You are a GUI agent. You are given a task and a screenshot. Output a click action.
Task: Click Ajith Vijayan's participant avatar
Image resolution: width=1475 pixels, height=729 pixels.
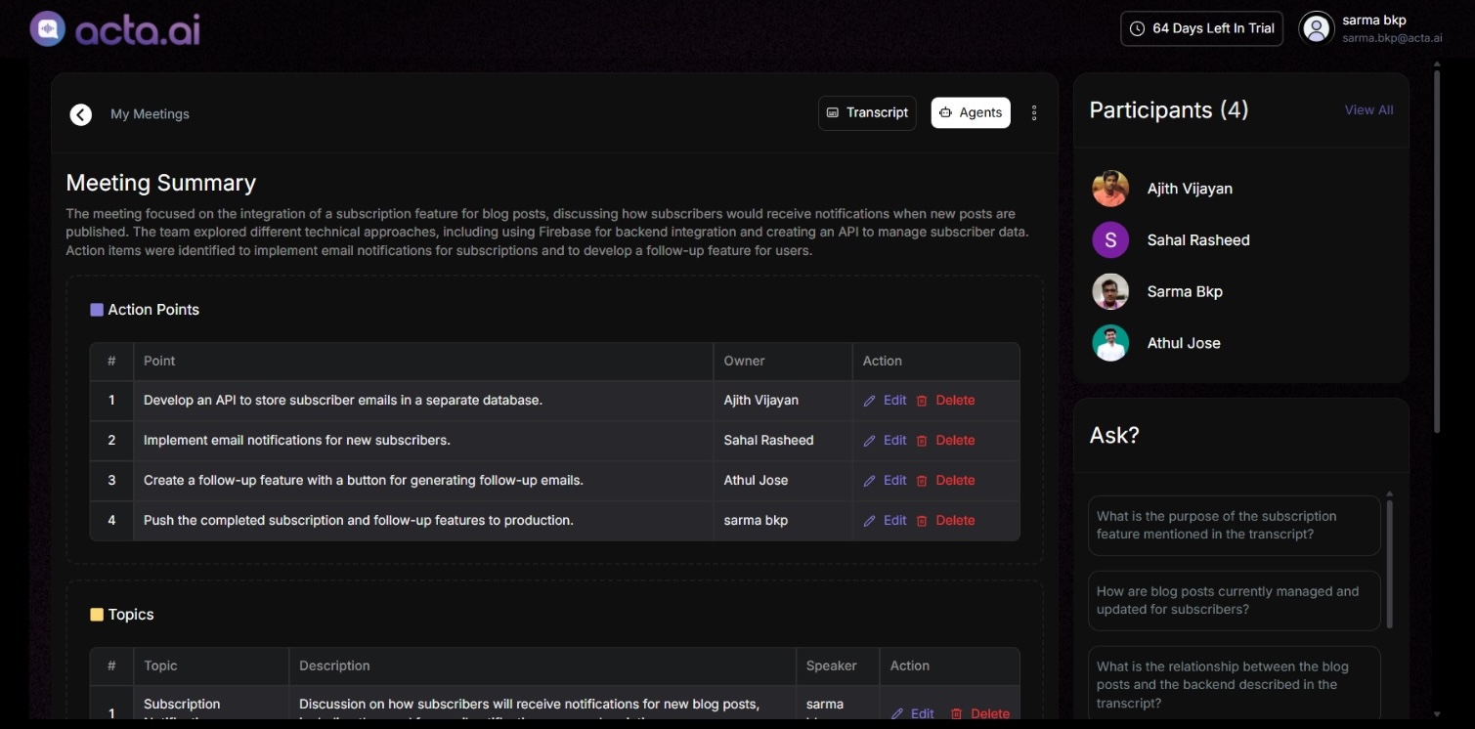coord(1110,189)
